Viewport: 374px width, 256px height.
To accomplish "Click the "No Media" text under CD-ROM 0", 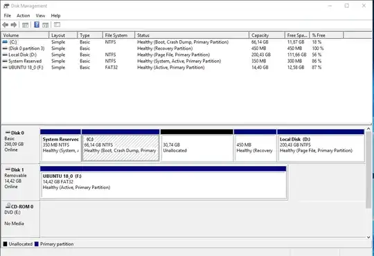I will [x=14, y=223].
